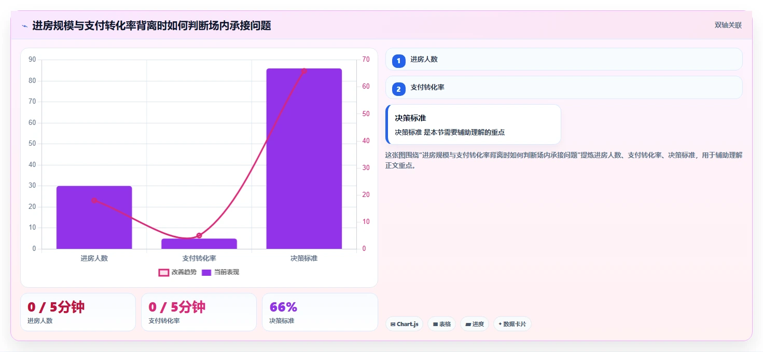Click the trend line point above 进房人数

point(94,200)
